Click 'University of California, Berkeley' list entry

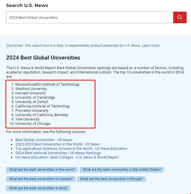tap(42, 115)
